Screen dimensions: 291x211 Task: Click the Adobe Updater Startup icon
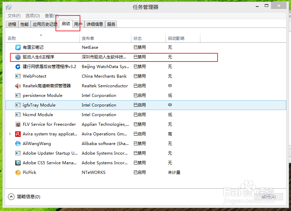point(18,153)
